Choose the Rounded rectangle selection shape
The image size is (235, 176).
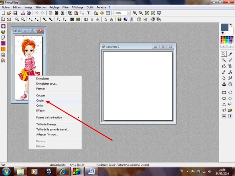[x=224, y=98]
